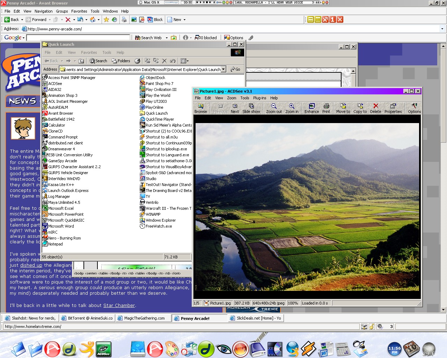The image size is (447, 358).
Task: Toggle Block popup button in Avant toolbar
Action: [x=155, y=20]
